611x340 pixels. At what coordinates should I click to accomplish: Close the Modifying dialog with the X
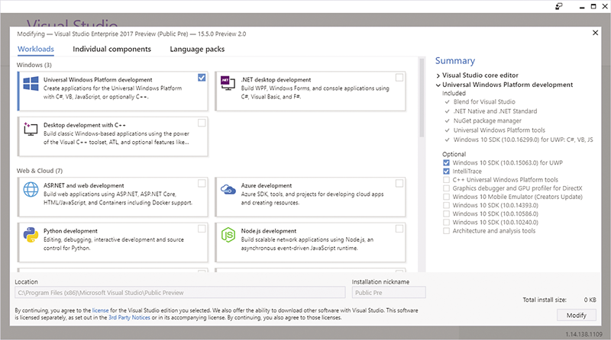595,33
